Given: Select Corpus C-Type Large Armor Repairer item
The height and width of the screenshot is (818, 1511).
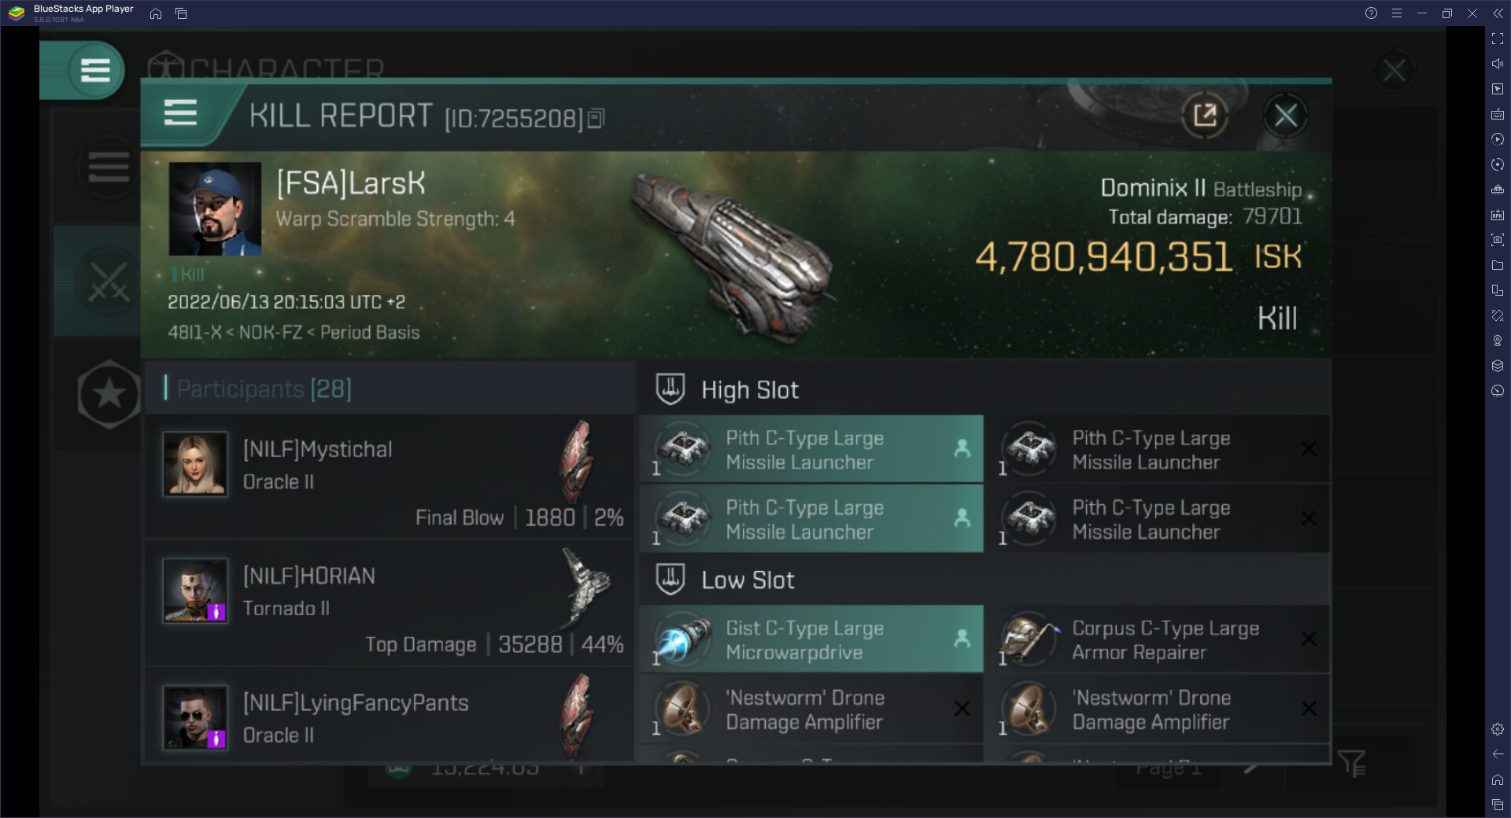Looking at the screenshot, I should point(1158,639).
